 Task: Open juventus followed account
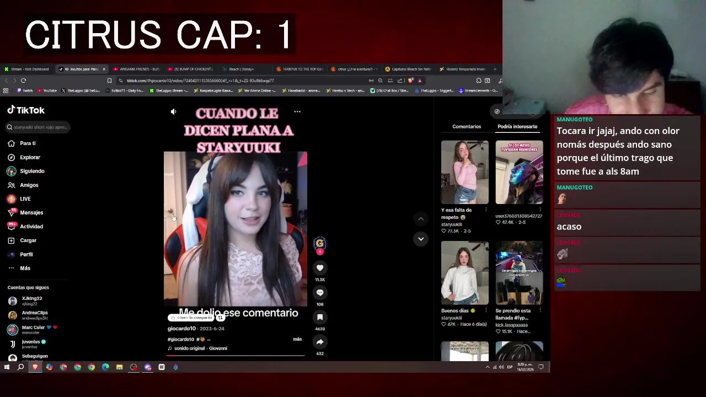(x=28, y=344)
